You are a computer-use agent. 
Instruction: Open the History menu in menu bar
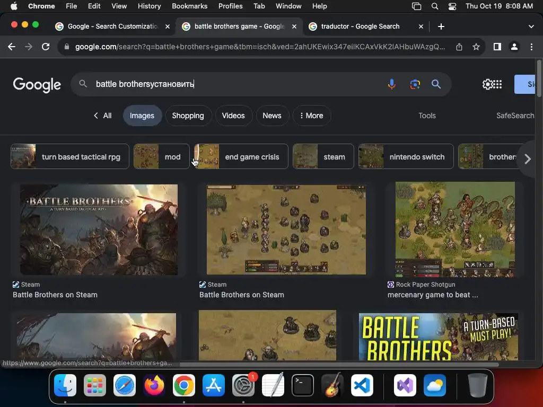pyautogui.click(x=149, y=6)
